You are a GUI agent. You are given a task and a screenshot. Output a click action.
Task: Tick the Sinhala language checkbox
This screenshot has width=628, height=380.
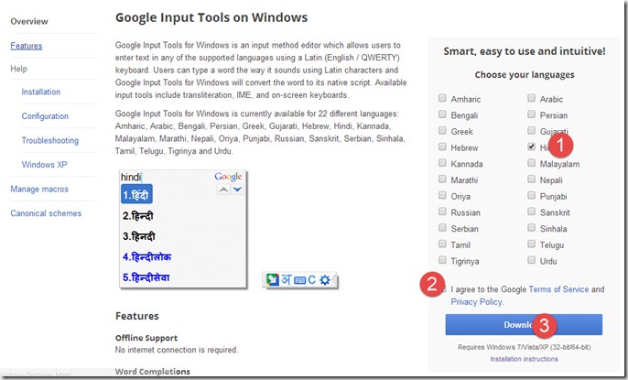pos(531,227)
